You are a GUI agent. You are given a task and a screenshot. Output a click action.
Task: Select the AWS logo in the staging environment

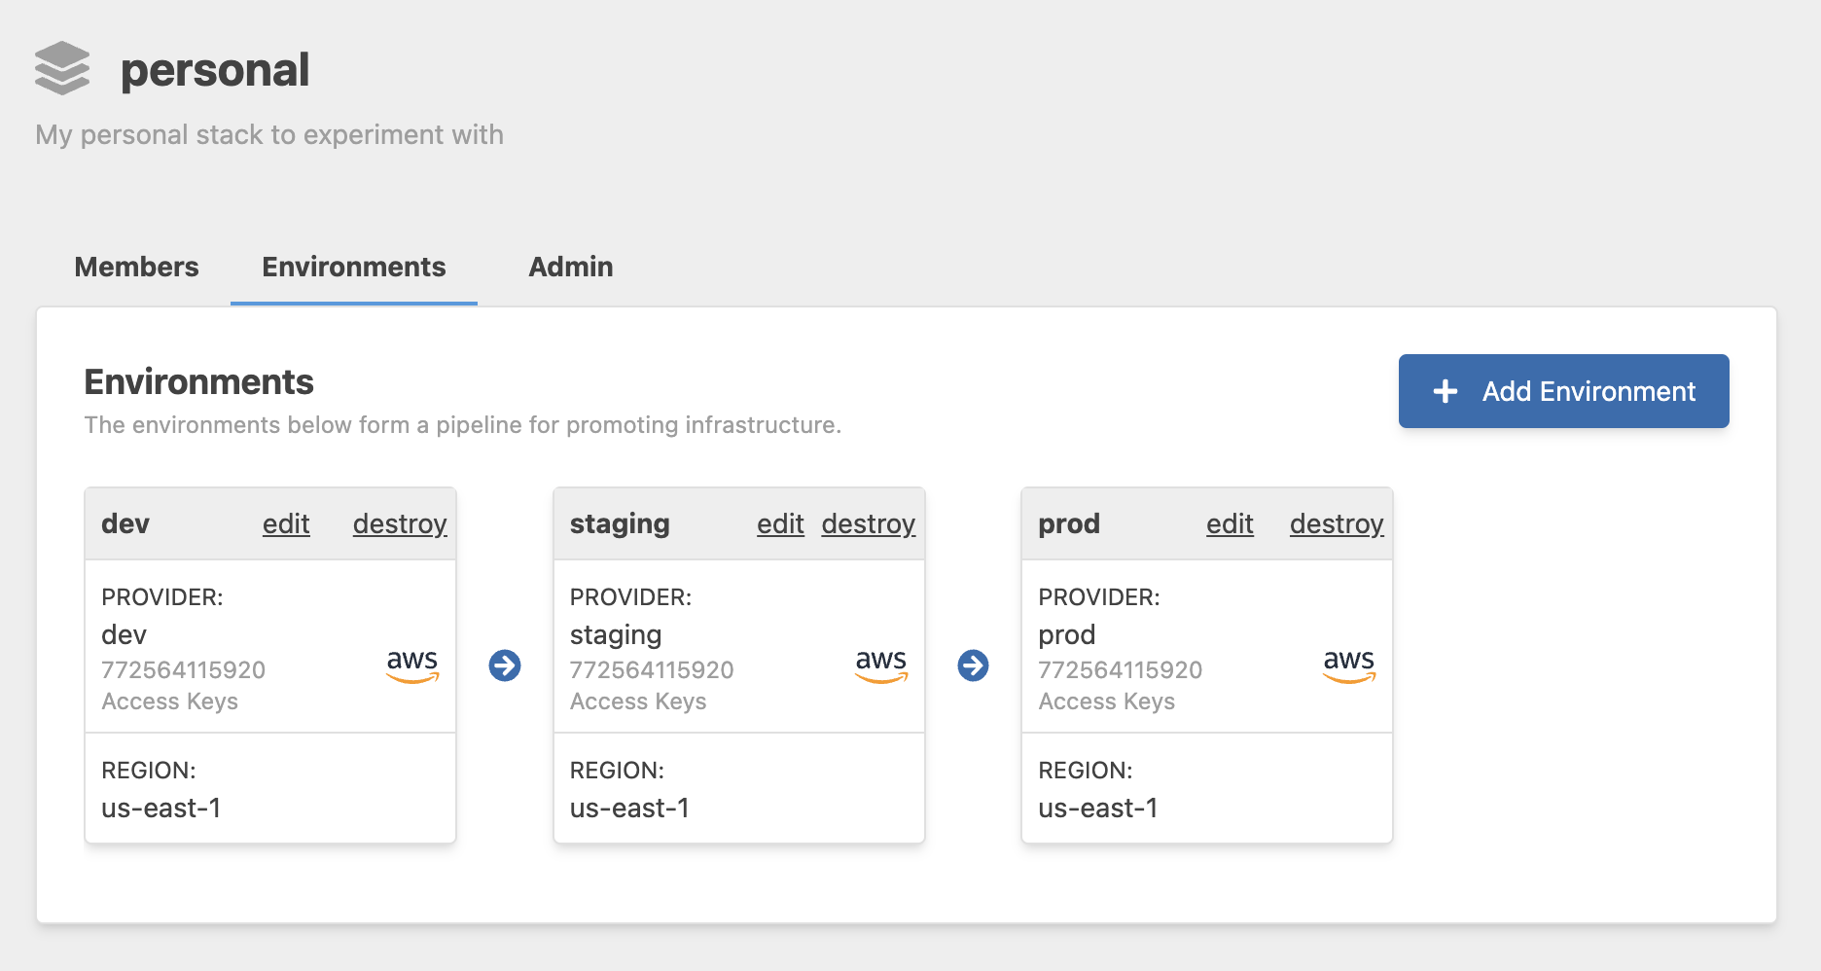pos(880,665)
